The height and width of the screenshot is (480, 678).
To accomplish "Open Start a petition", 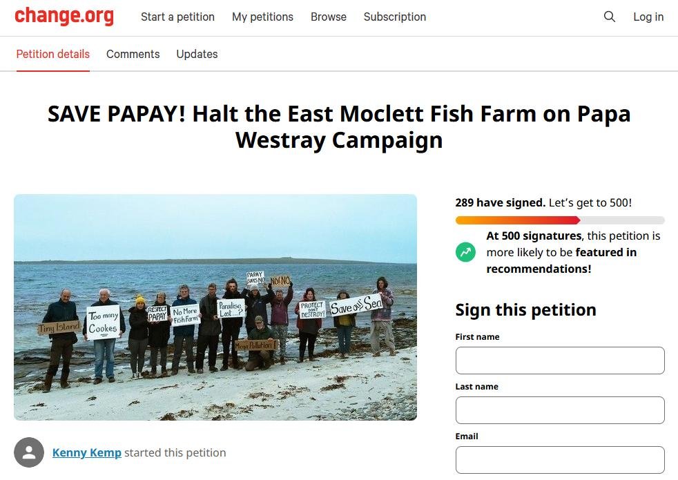I will [177, 17].
